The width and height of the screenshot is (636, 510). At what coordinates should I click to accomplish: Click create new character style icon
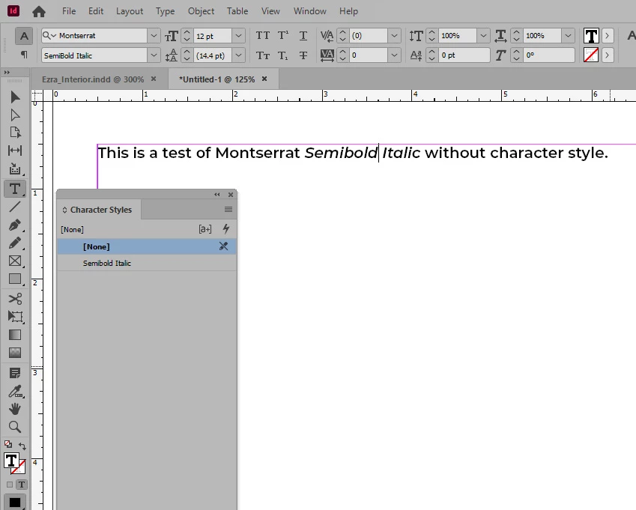(205, 229)
